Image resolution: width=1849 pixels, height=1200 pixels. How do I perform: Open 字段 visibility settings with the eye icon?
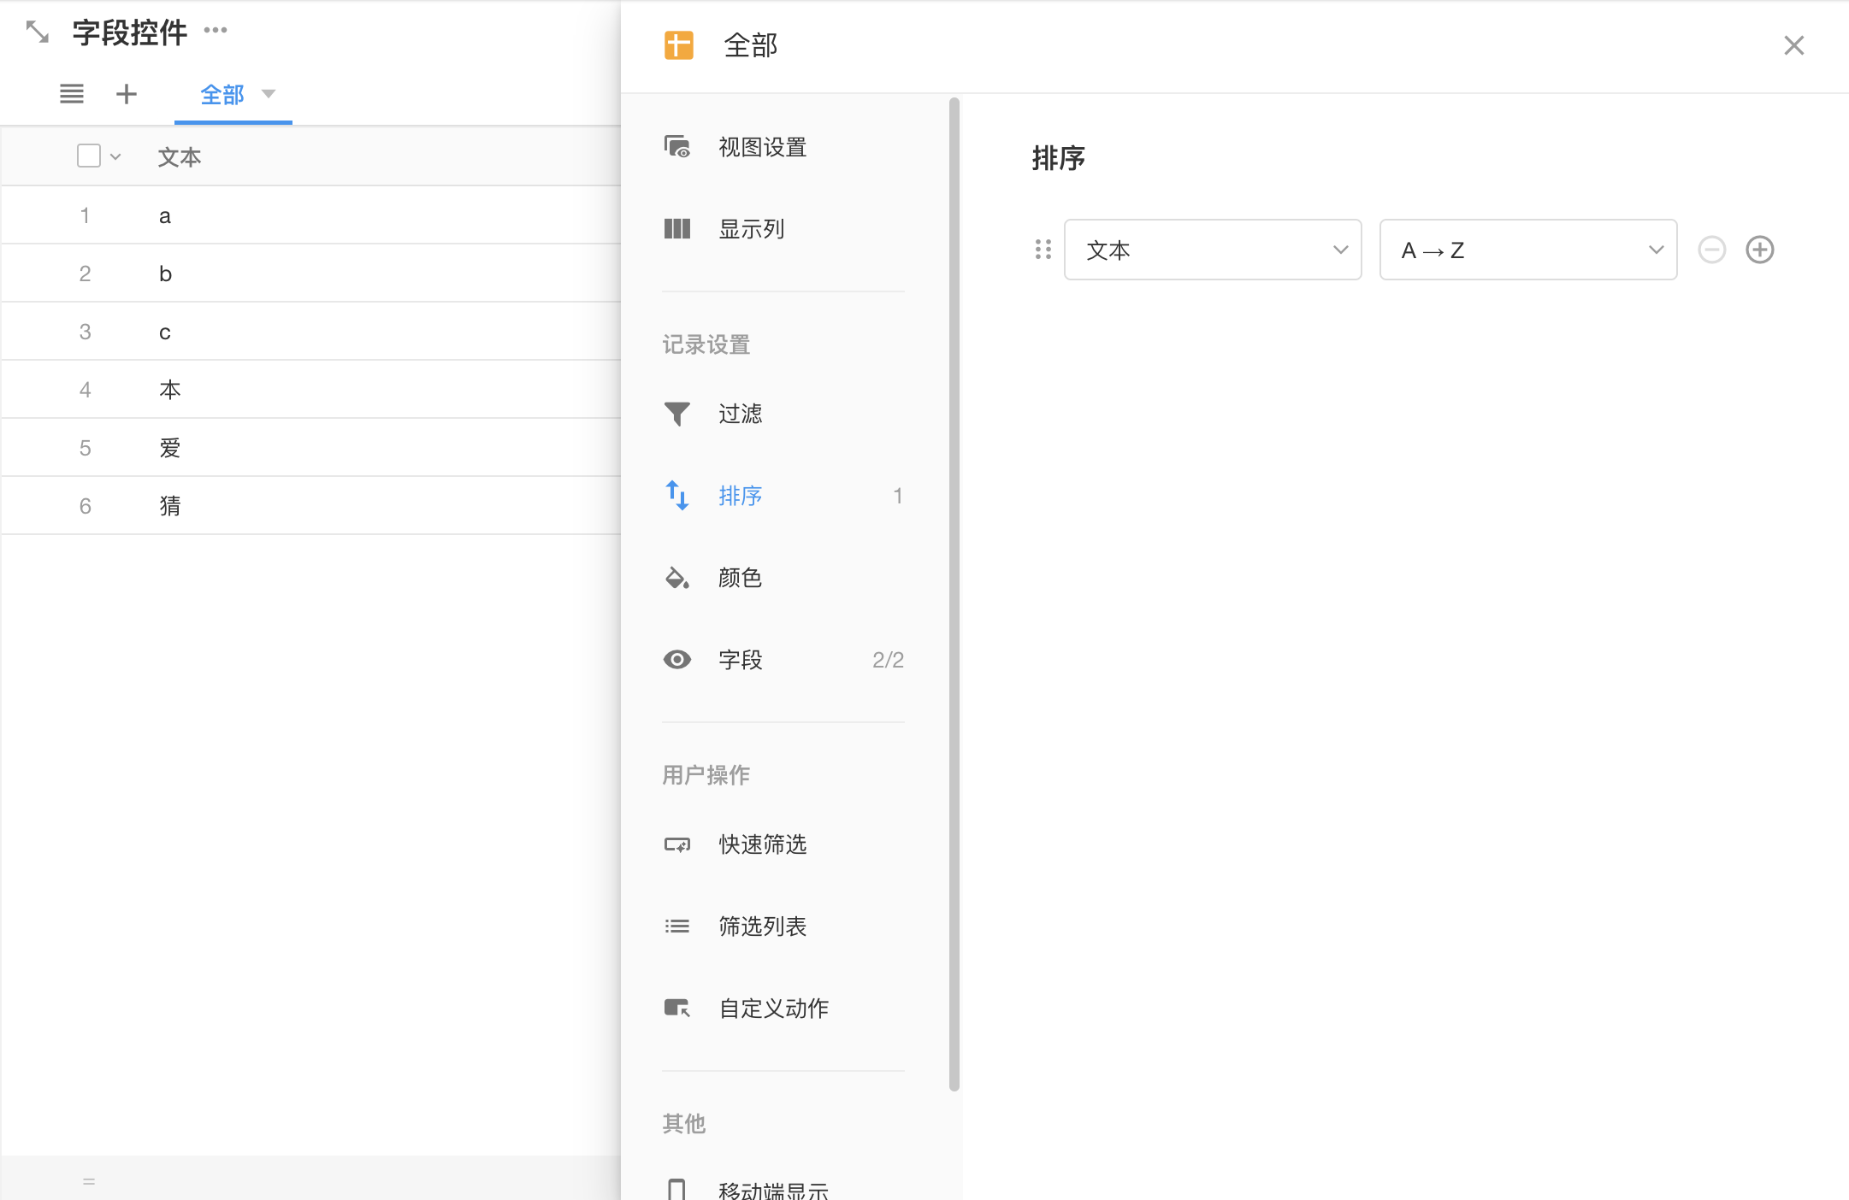coord(677,660)
